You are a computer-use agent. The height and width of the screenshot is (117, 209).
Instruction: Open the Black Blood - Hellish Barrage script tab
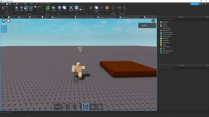pyautogui.click(x=85, y=17)
